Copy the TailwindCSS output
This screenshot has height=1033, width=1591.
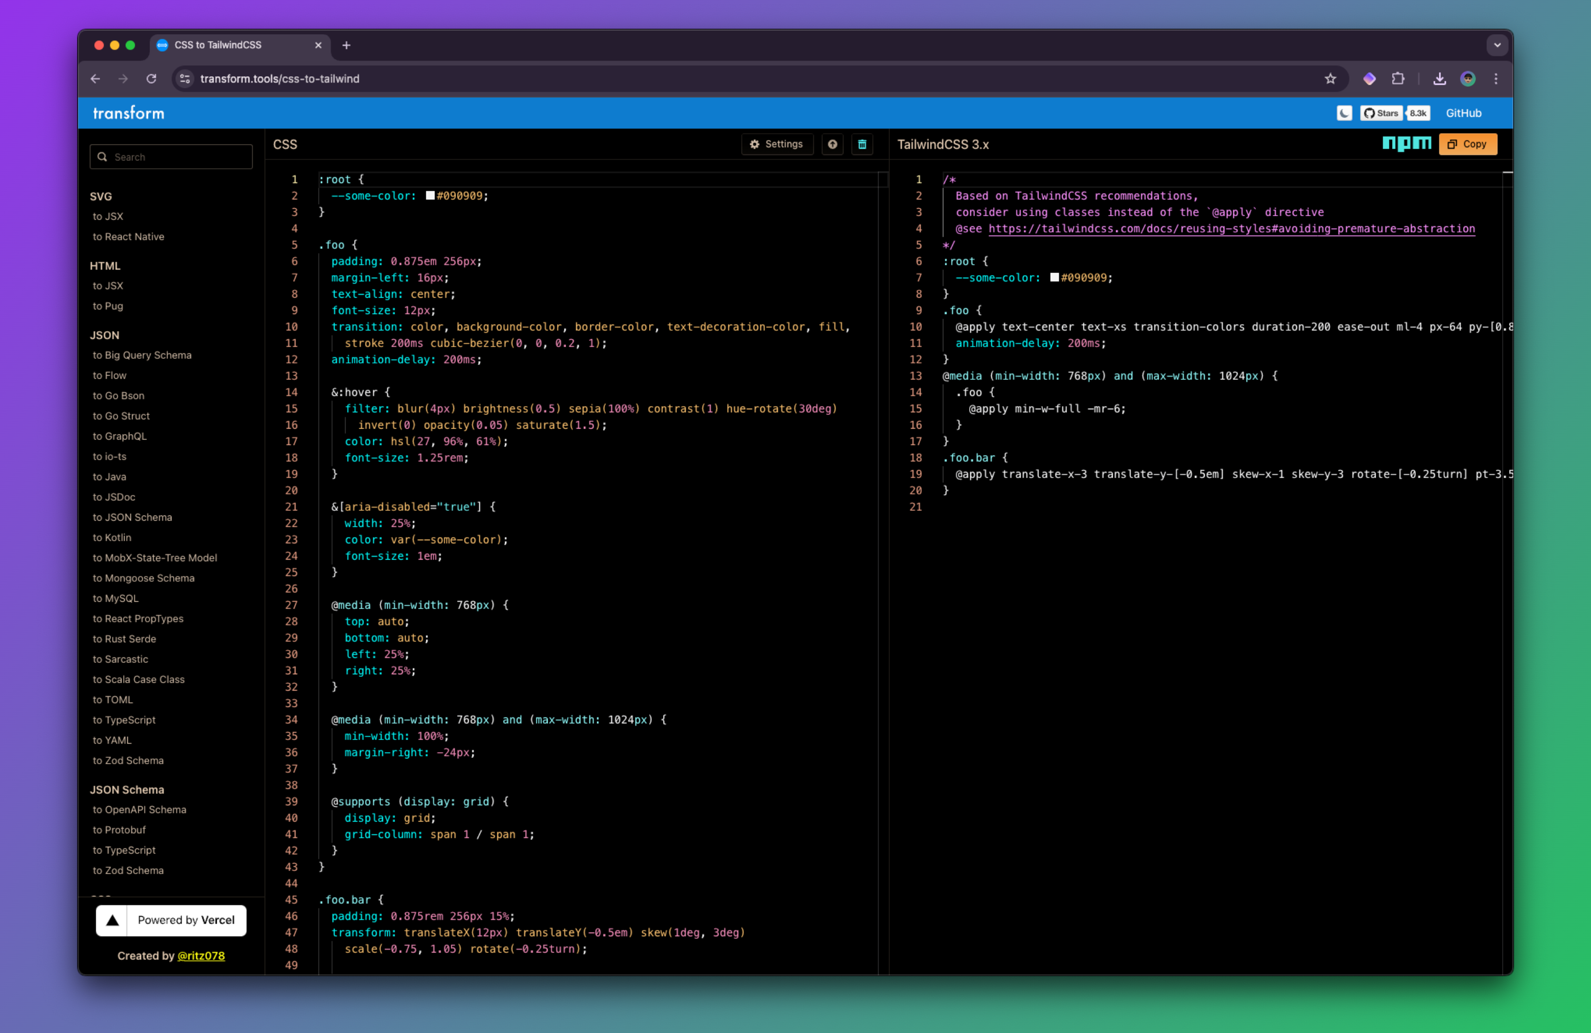[1467, 144]
